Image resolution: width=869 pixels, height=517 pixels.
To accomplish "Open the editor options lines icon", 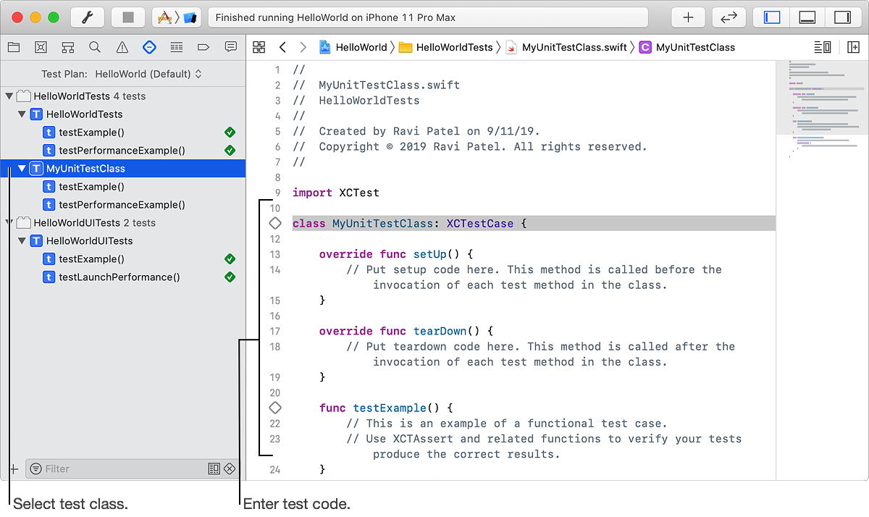I will (x=823, y=47).
